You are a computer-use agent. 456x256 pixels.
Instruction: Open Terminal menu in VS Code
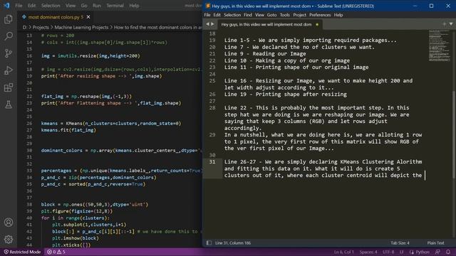115,6
